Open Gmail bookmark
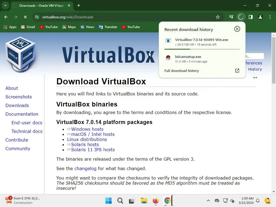This screenshot has width=276, height=207. point(28,27)
